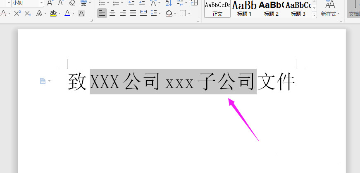
Task: Apply superscript formatting
Action: [x=17, y=13]
